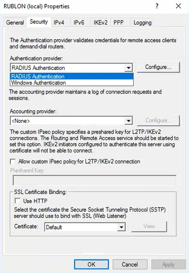This screenshot has width=189, height=273.
Task: Open the Certificate dropdown
Action: [x=122, y=227]
